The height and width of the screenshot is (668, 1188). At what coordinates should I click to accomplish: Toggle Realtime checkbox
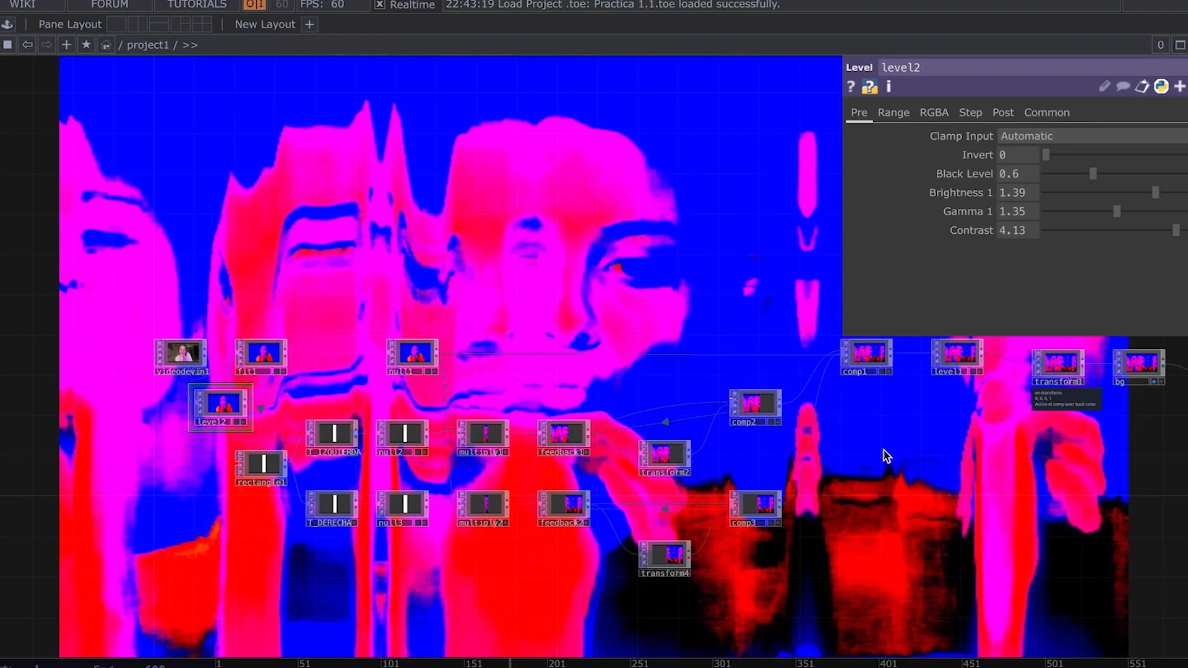[x=380, y=4]
